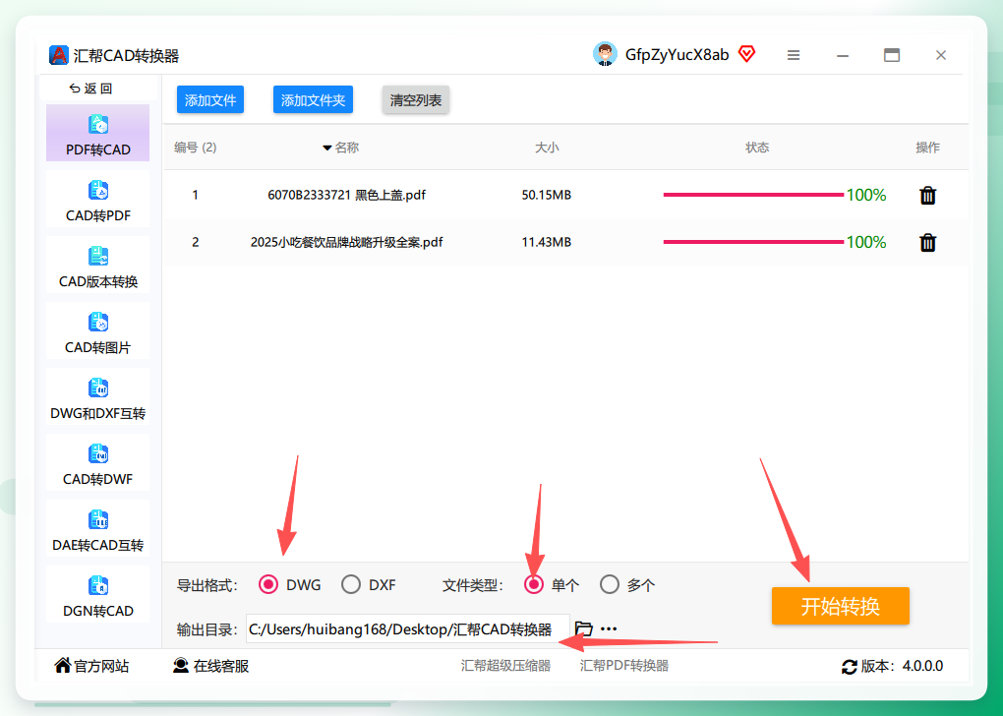Image resolution: width=1003 pixels, height=716 pixels.
Task: Click 大小 column header
Action: [547, 148]
